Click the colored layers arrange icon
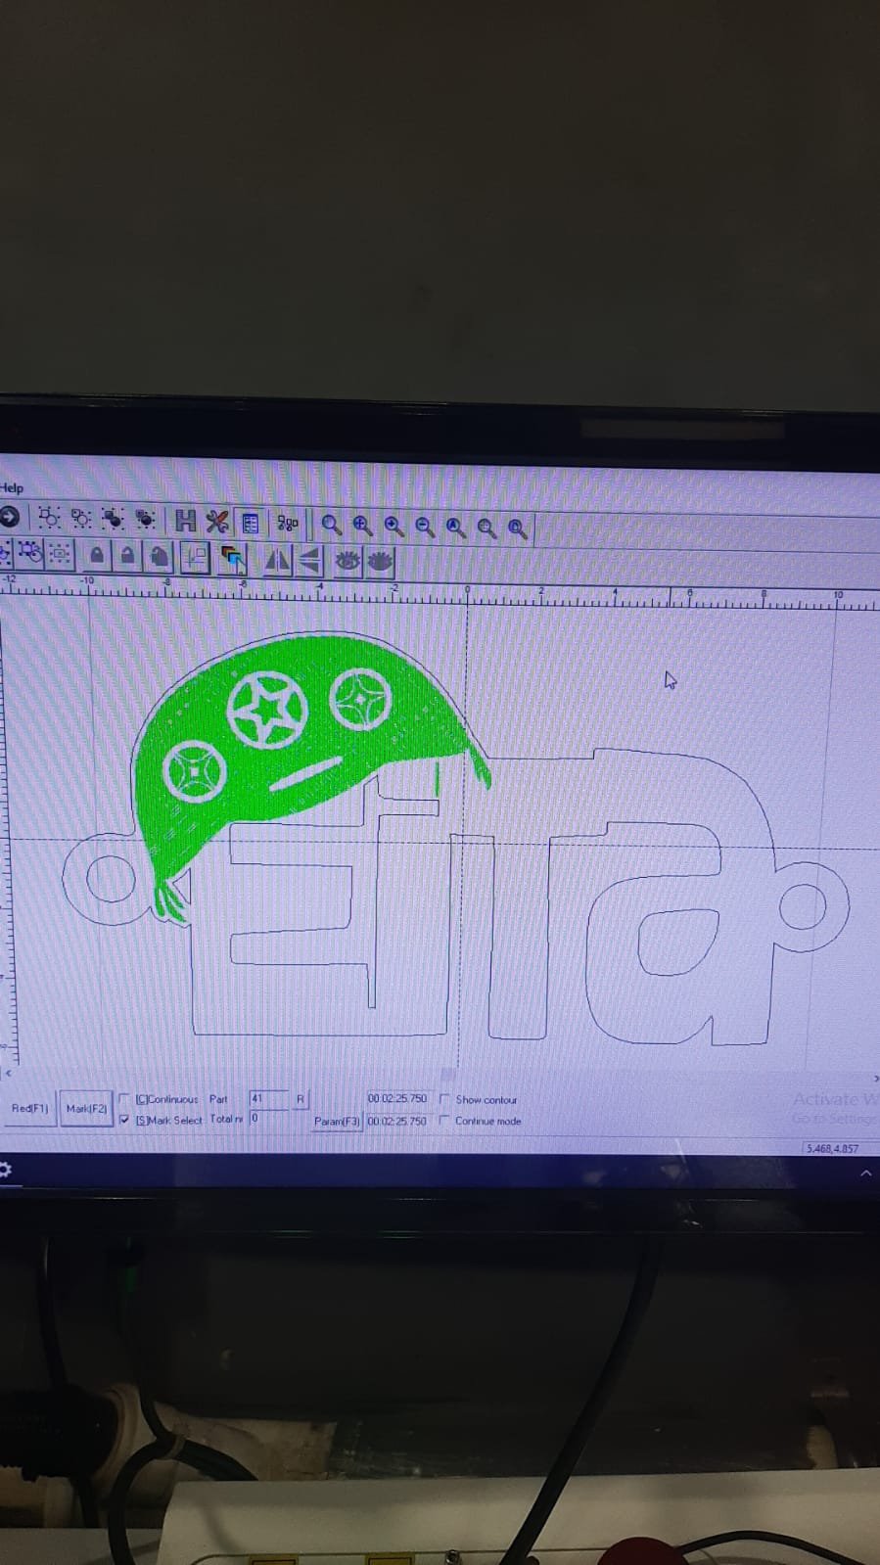880x1565 pixels. (233, 559)
